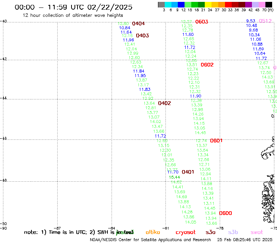Click the 0602 time marker
This screenshot has height=243, width=277.
tap(207, 65)
